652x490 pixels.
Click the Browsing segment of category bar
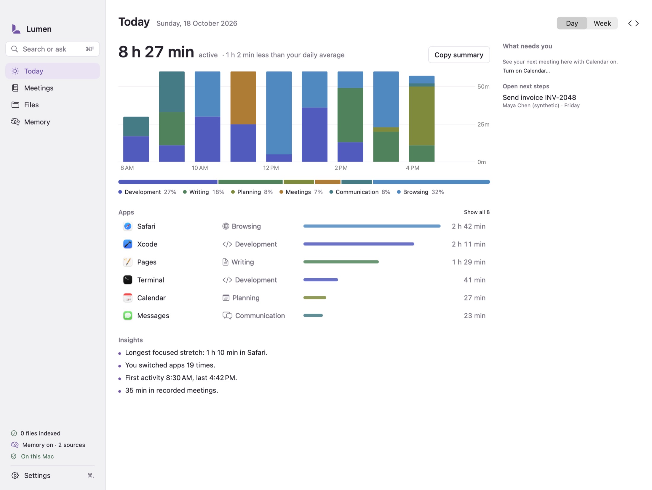pyautogui.click(x=431, y=182)
